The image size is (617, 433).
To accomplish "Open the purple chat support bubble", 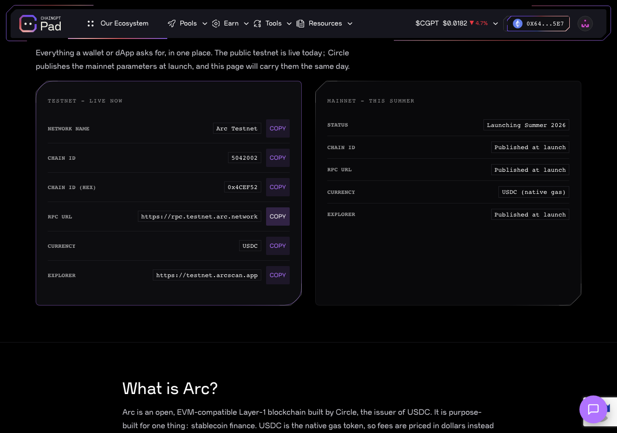I will 593,409.
